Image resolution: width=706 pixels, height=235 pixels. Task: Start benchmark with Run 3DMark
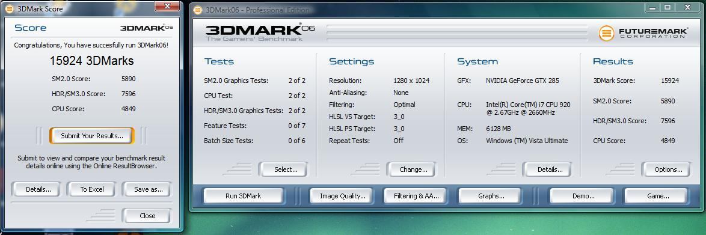coord(243,196)
